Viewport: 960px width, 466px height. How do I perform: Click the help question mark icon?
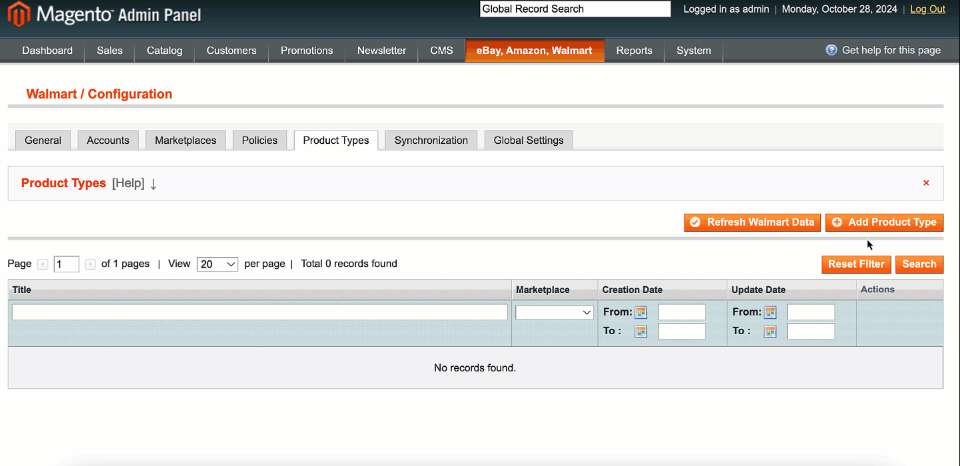(x=831, y=50)
